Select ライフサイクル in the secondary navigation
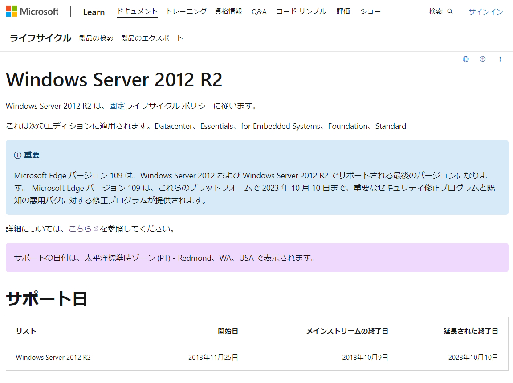Viewport: 513px width, 383px height. (40, 38)
